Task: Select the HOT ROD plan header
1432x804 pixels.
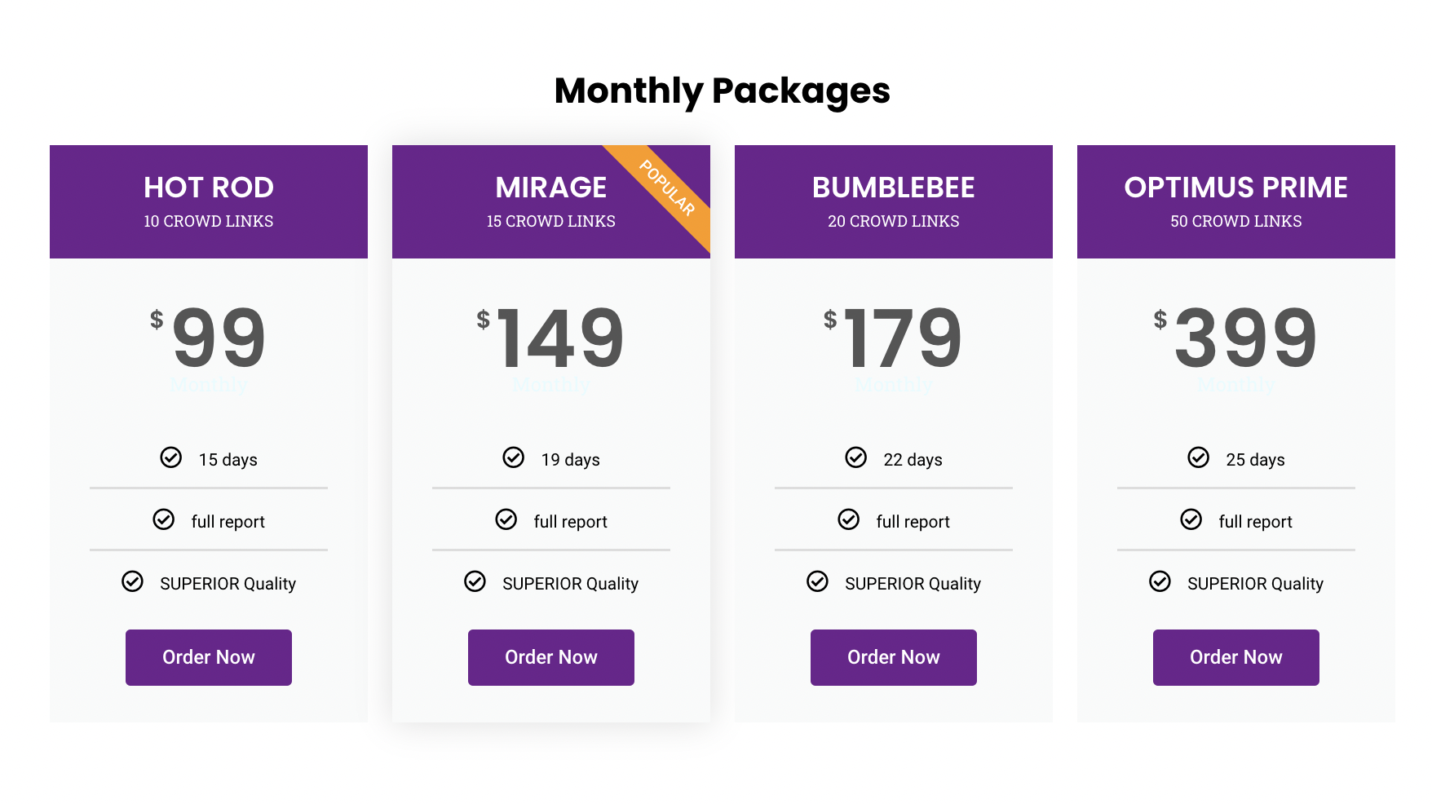Action: click(x=209, y=201)
